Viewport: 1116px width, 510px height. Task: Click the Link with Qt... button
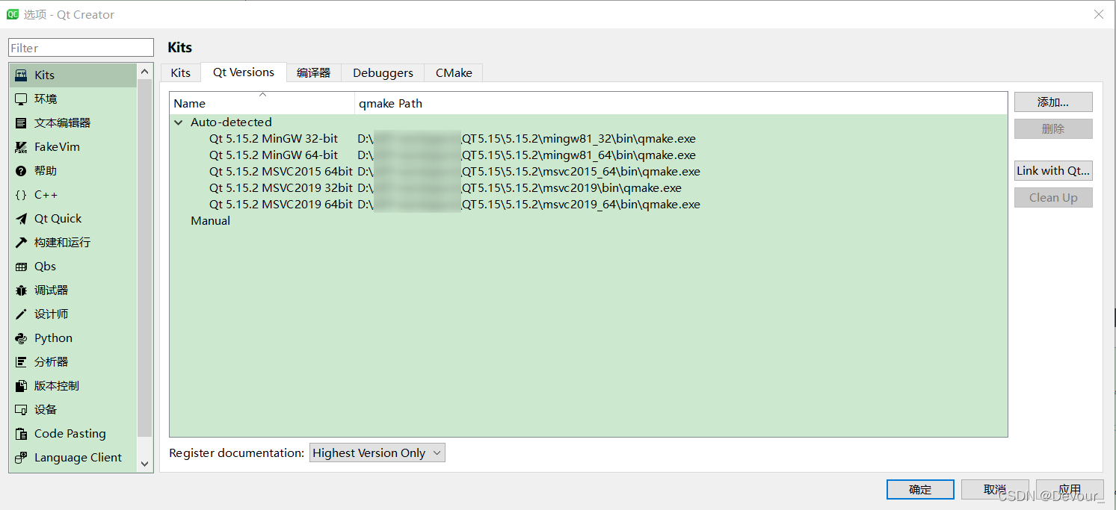1053,171
